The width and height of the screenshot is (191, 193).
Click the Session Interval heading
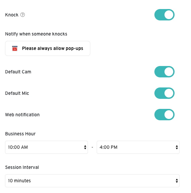tap(22, 167)
